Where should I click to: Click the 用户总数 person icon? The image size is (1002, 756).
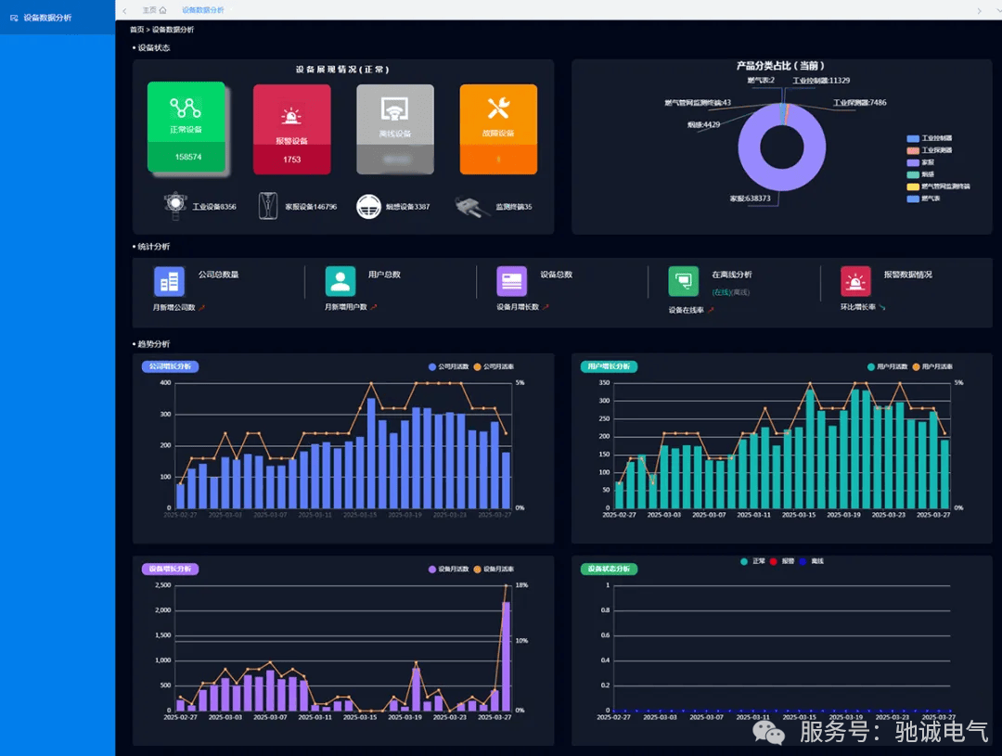tap(340, 281)
